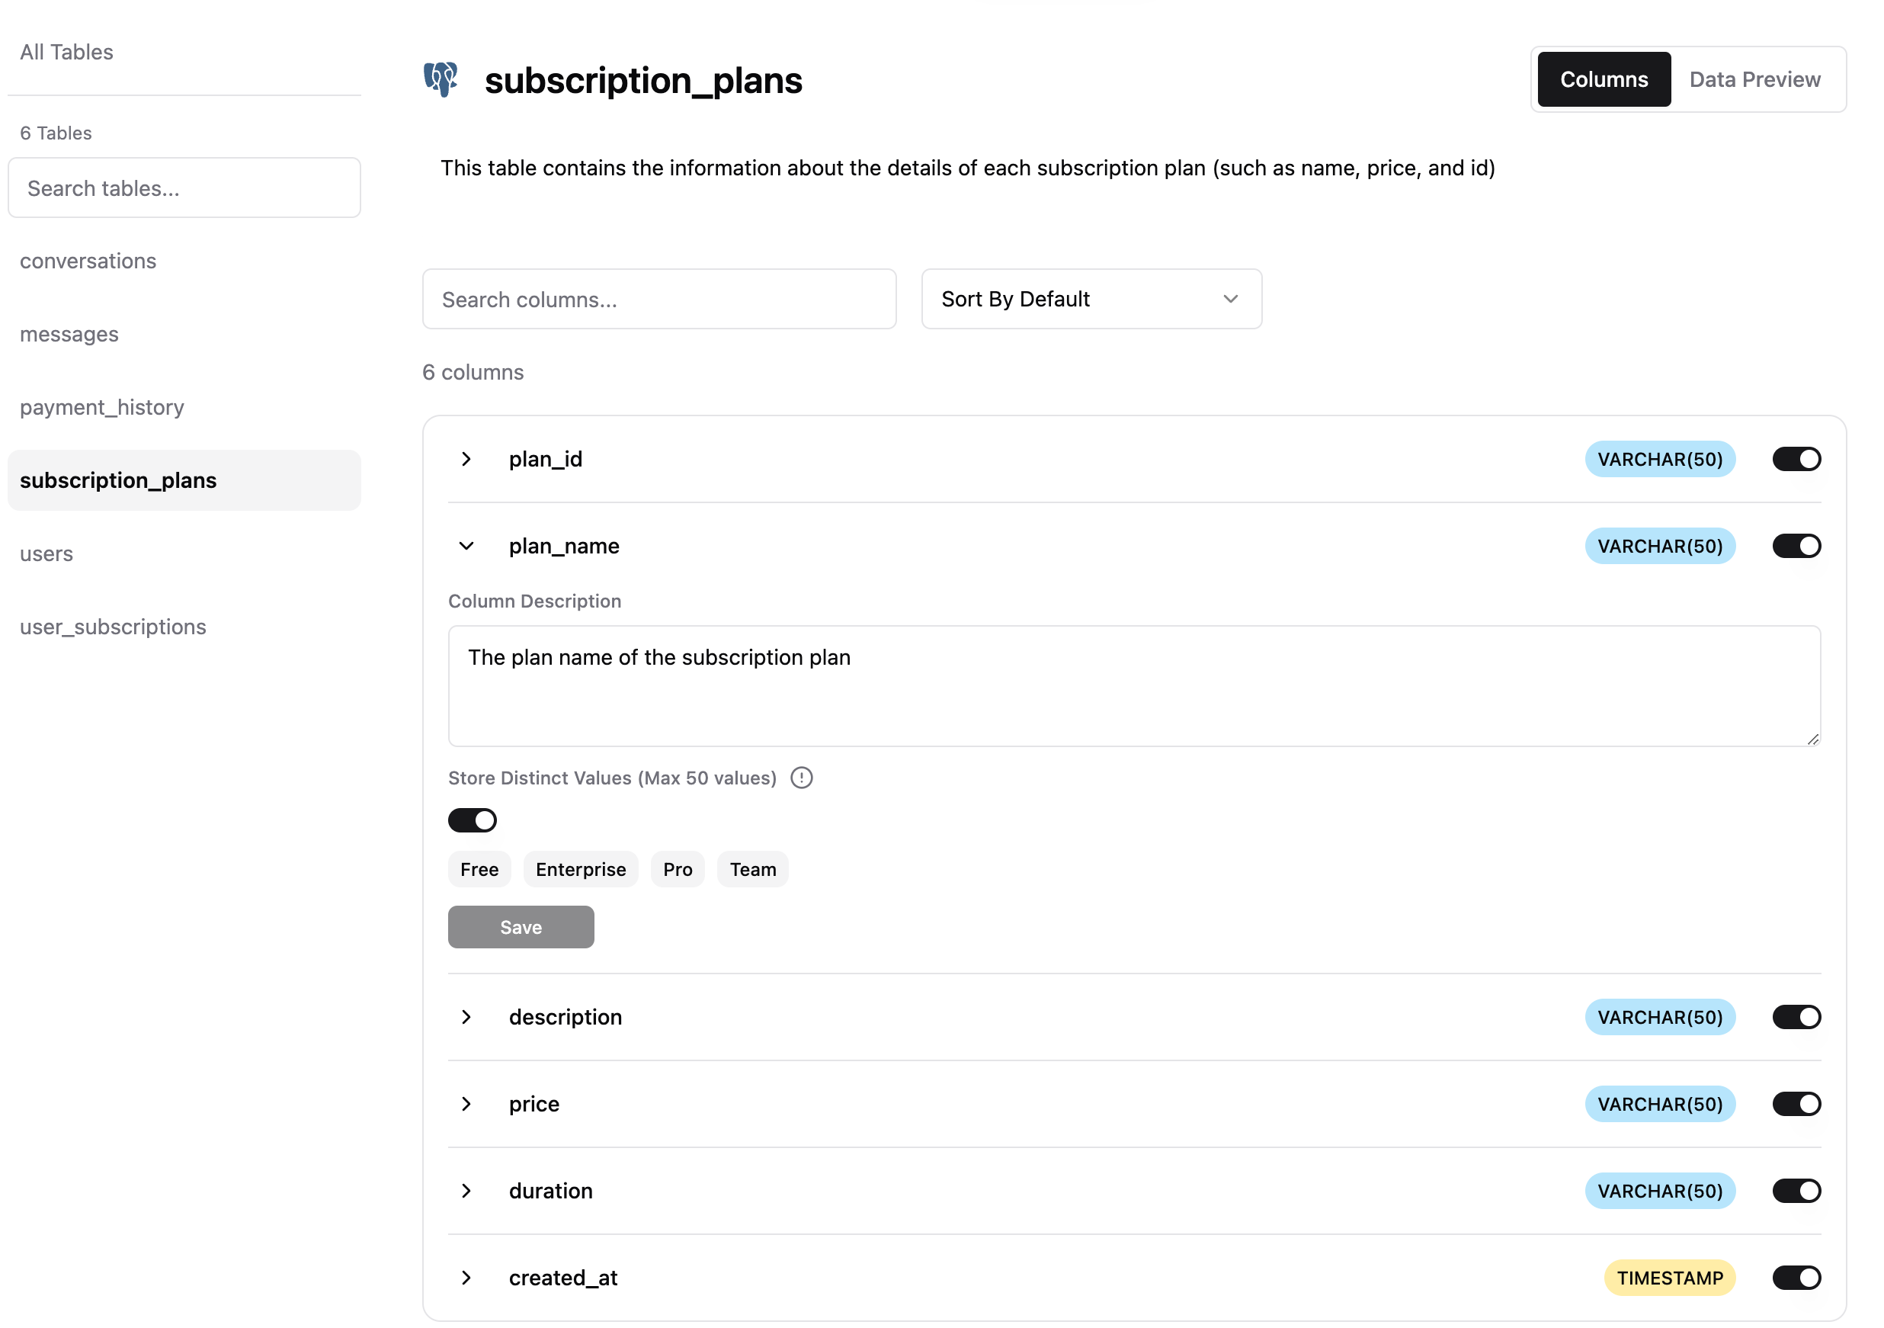This screenshot has height=1328, width=1884.
Task: Click the Free distinct value chip
Action: [x=479, y=869]
